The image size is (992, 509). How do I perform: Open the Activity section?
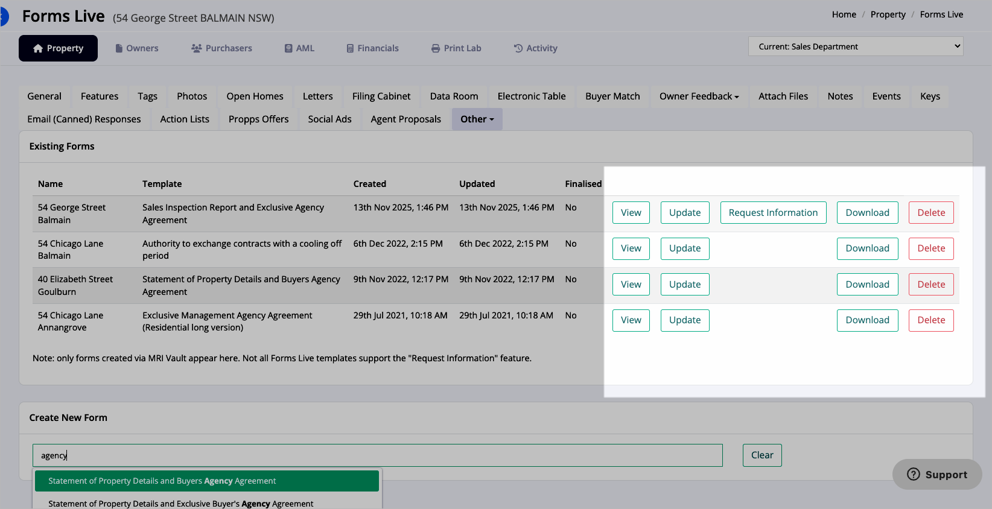point(535,48)
